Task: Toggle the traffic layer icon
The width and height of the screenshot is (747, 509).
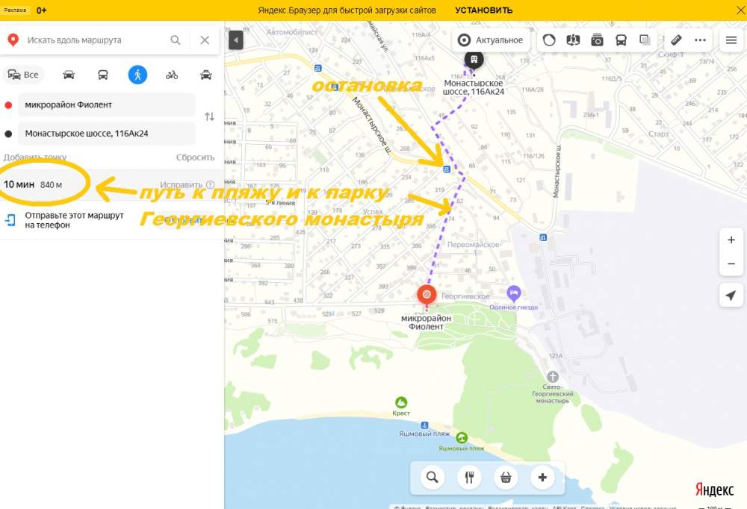Action: (x=549, y=40)
